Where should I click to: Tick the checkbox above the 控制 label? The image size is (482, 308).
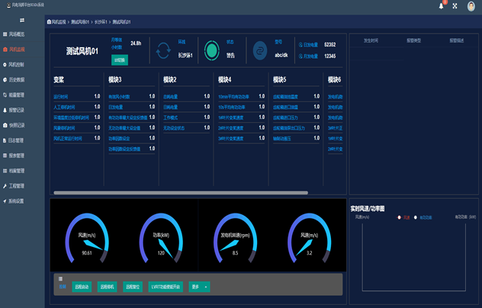coord(60,279)
